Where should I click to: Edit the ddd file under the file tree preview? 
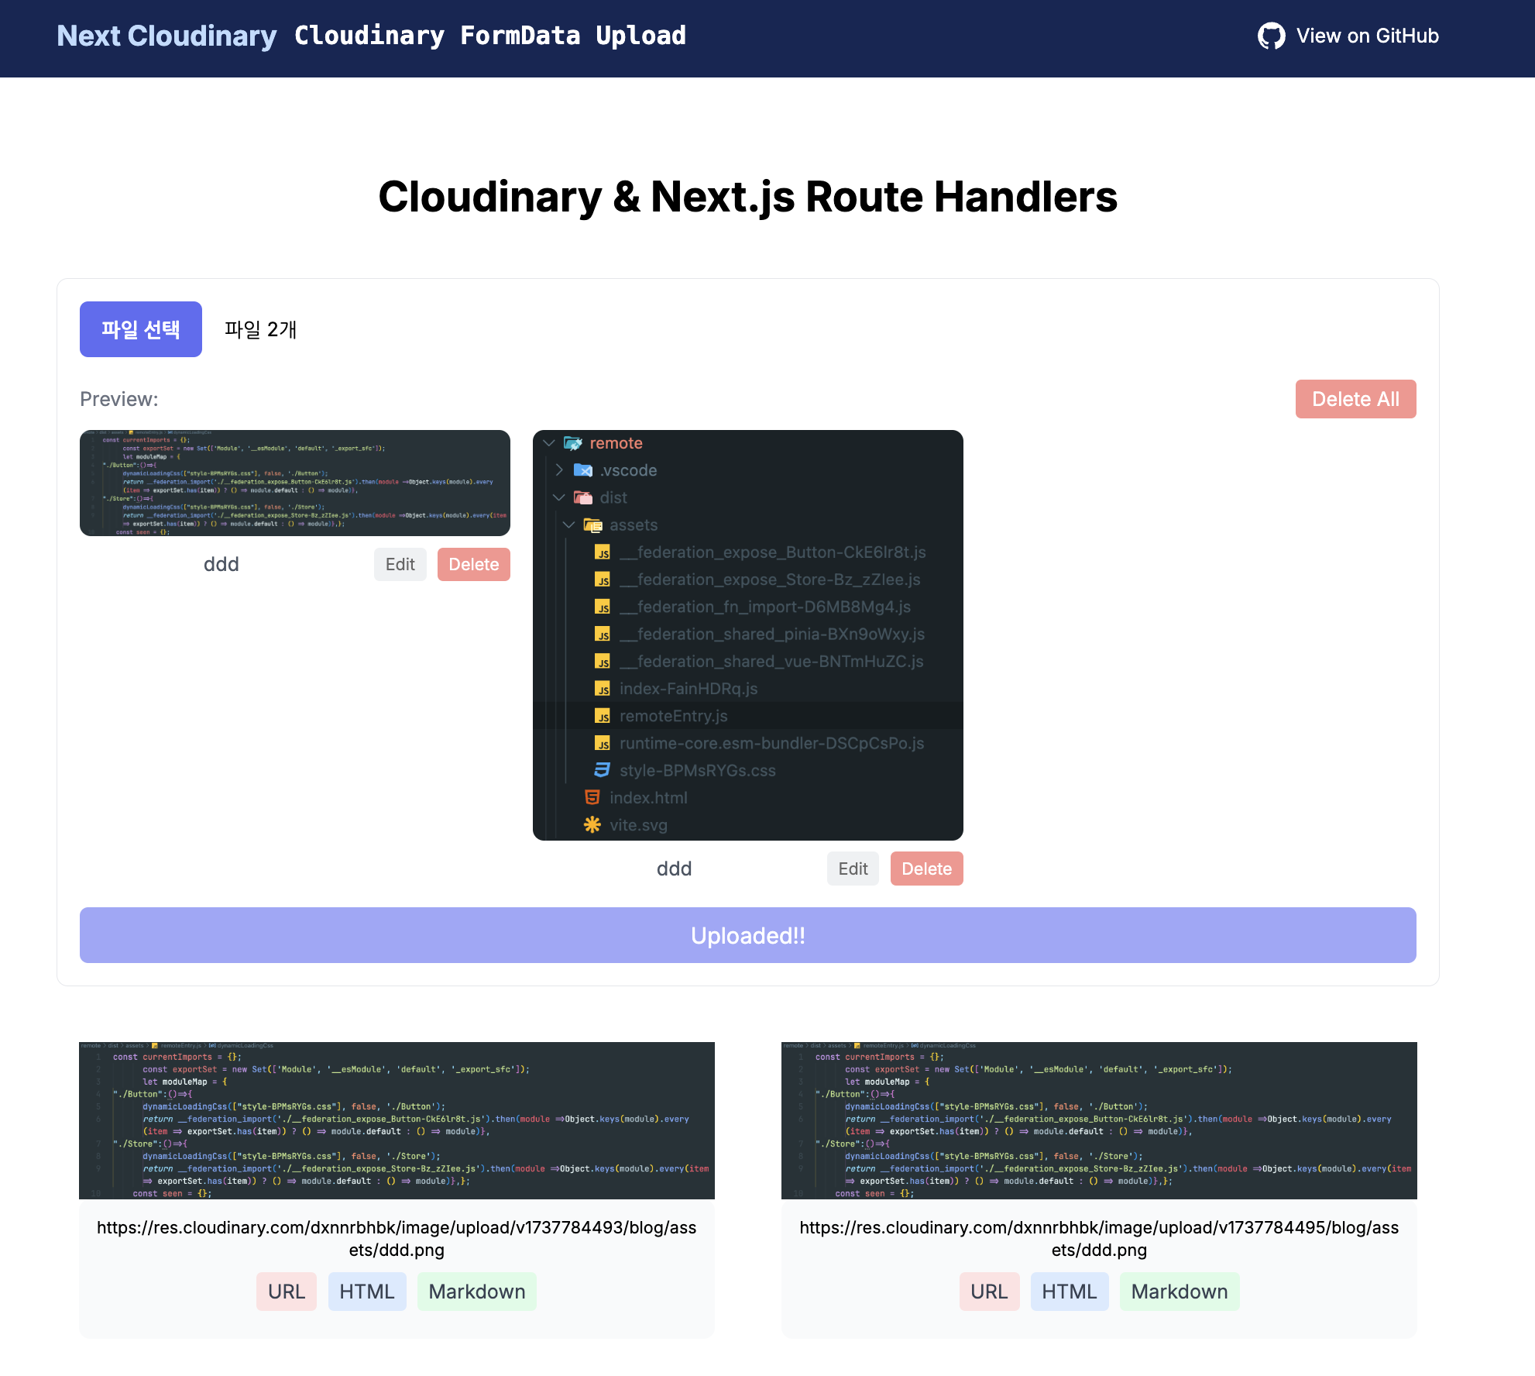pyautogui.click(x=853, y=869)
